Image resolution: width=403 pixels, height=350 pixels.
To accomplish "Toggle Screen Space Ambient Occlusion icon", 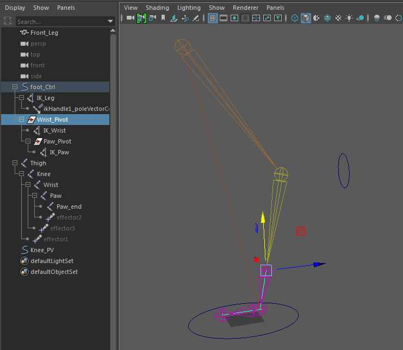I will (x=377, y=18).
